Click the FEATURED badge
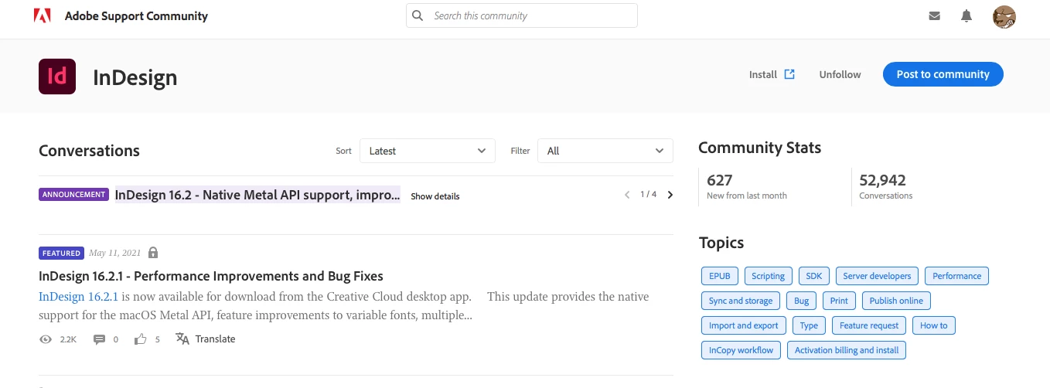 pos(61,253)
